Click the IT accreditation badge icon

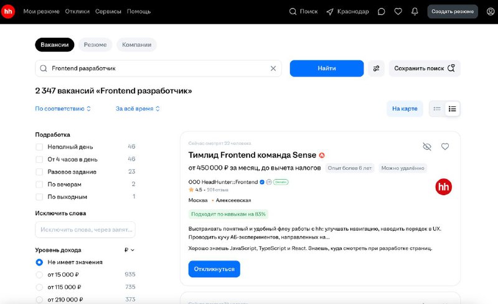point(269,182)
